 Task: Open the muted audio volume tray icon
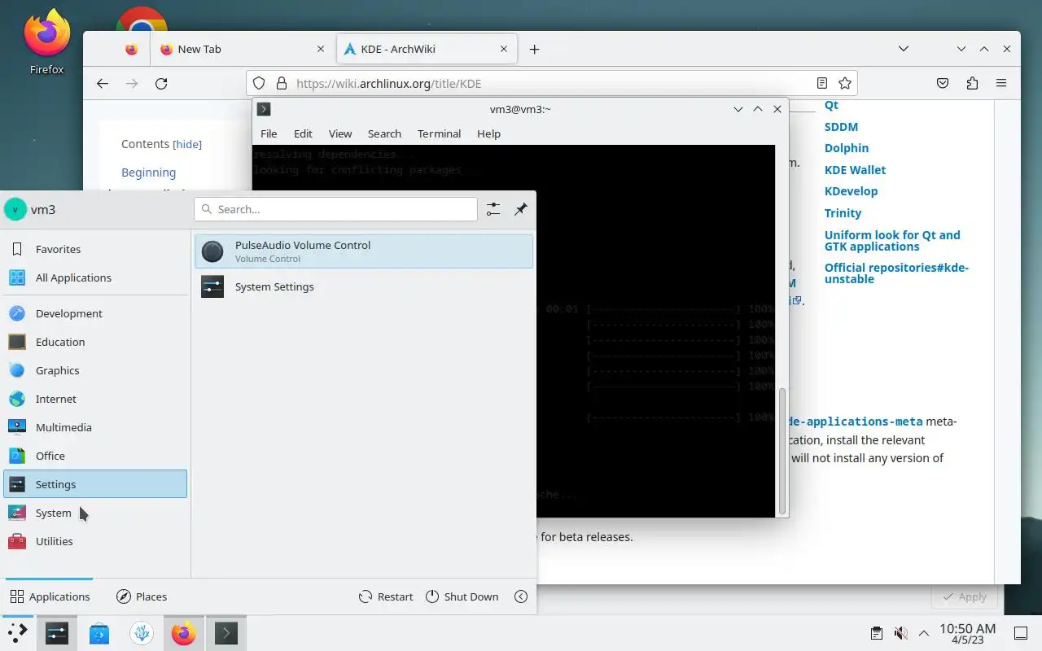pos(900,633)
